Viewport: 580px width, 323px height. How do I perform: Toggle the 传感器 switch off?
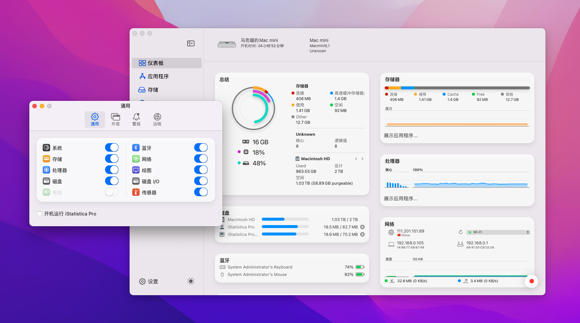(x=201, y=192)
